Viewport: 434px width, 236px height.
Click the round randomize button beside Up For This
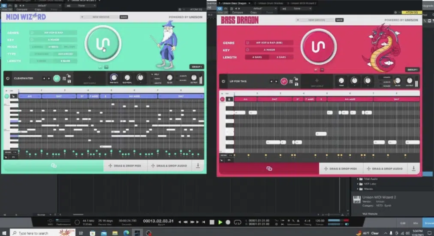[284, 82]
